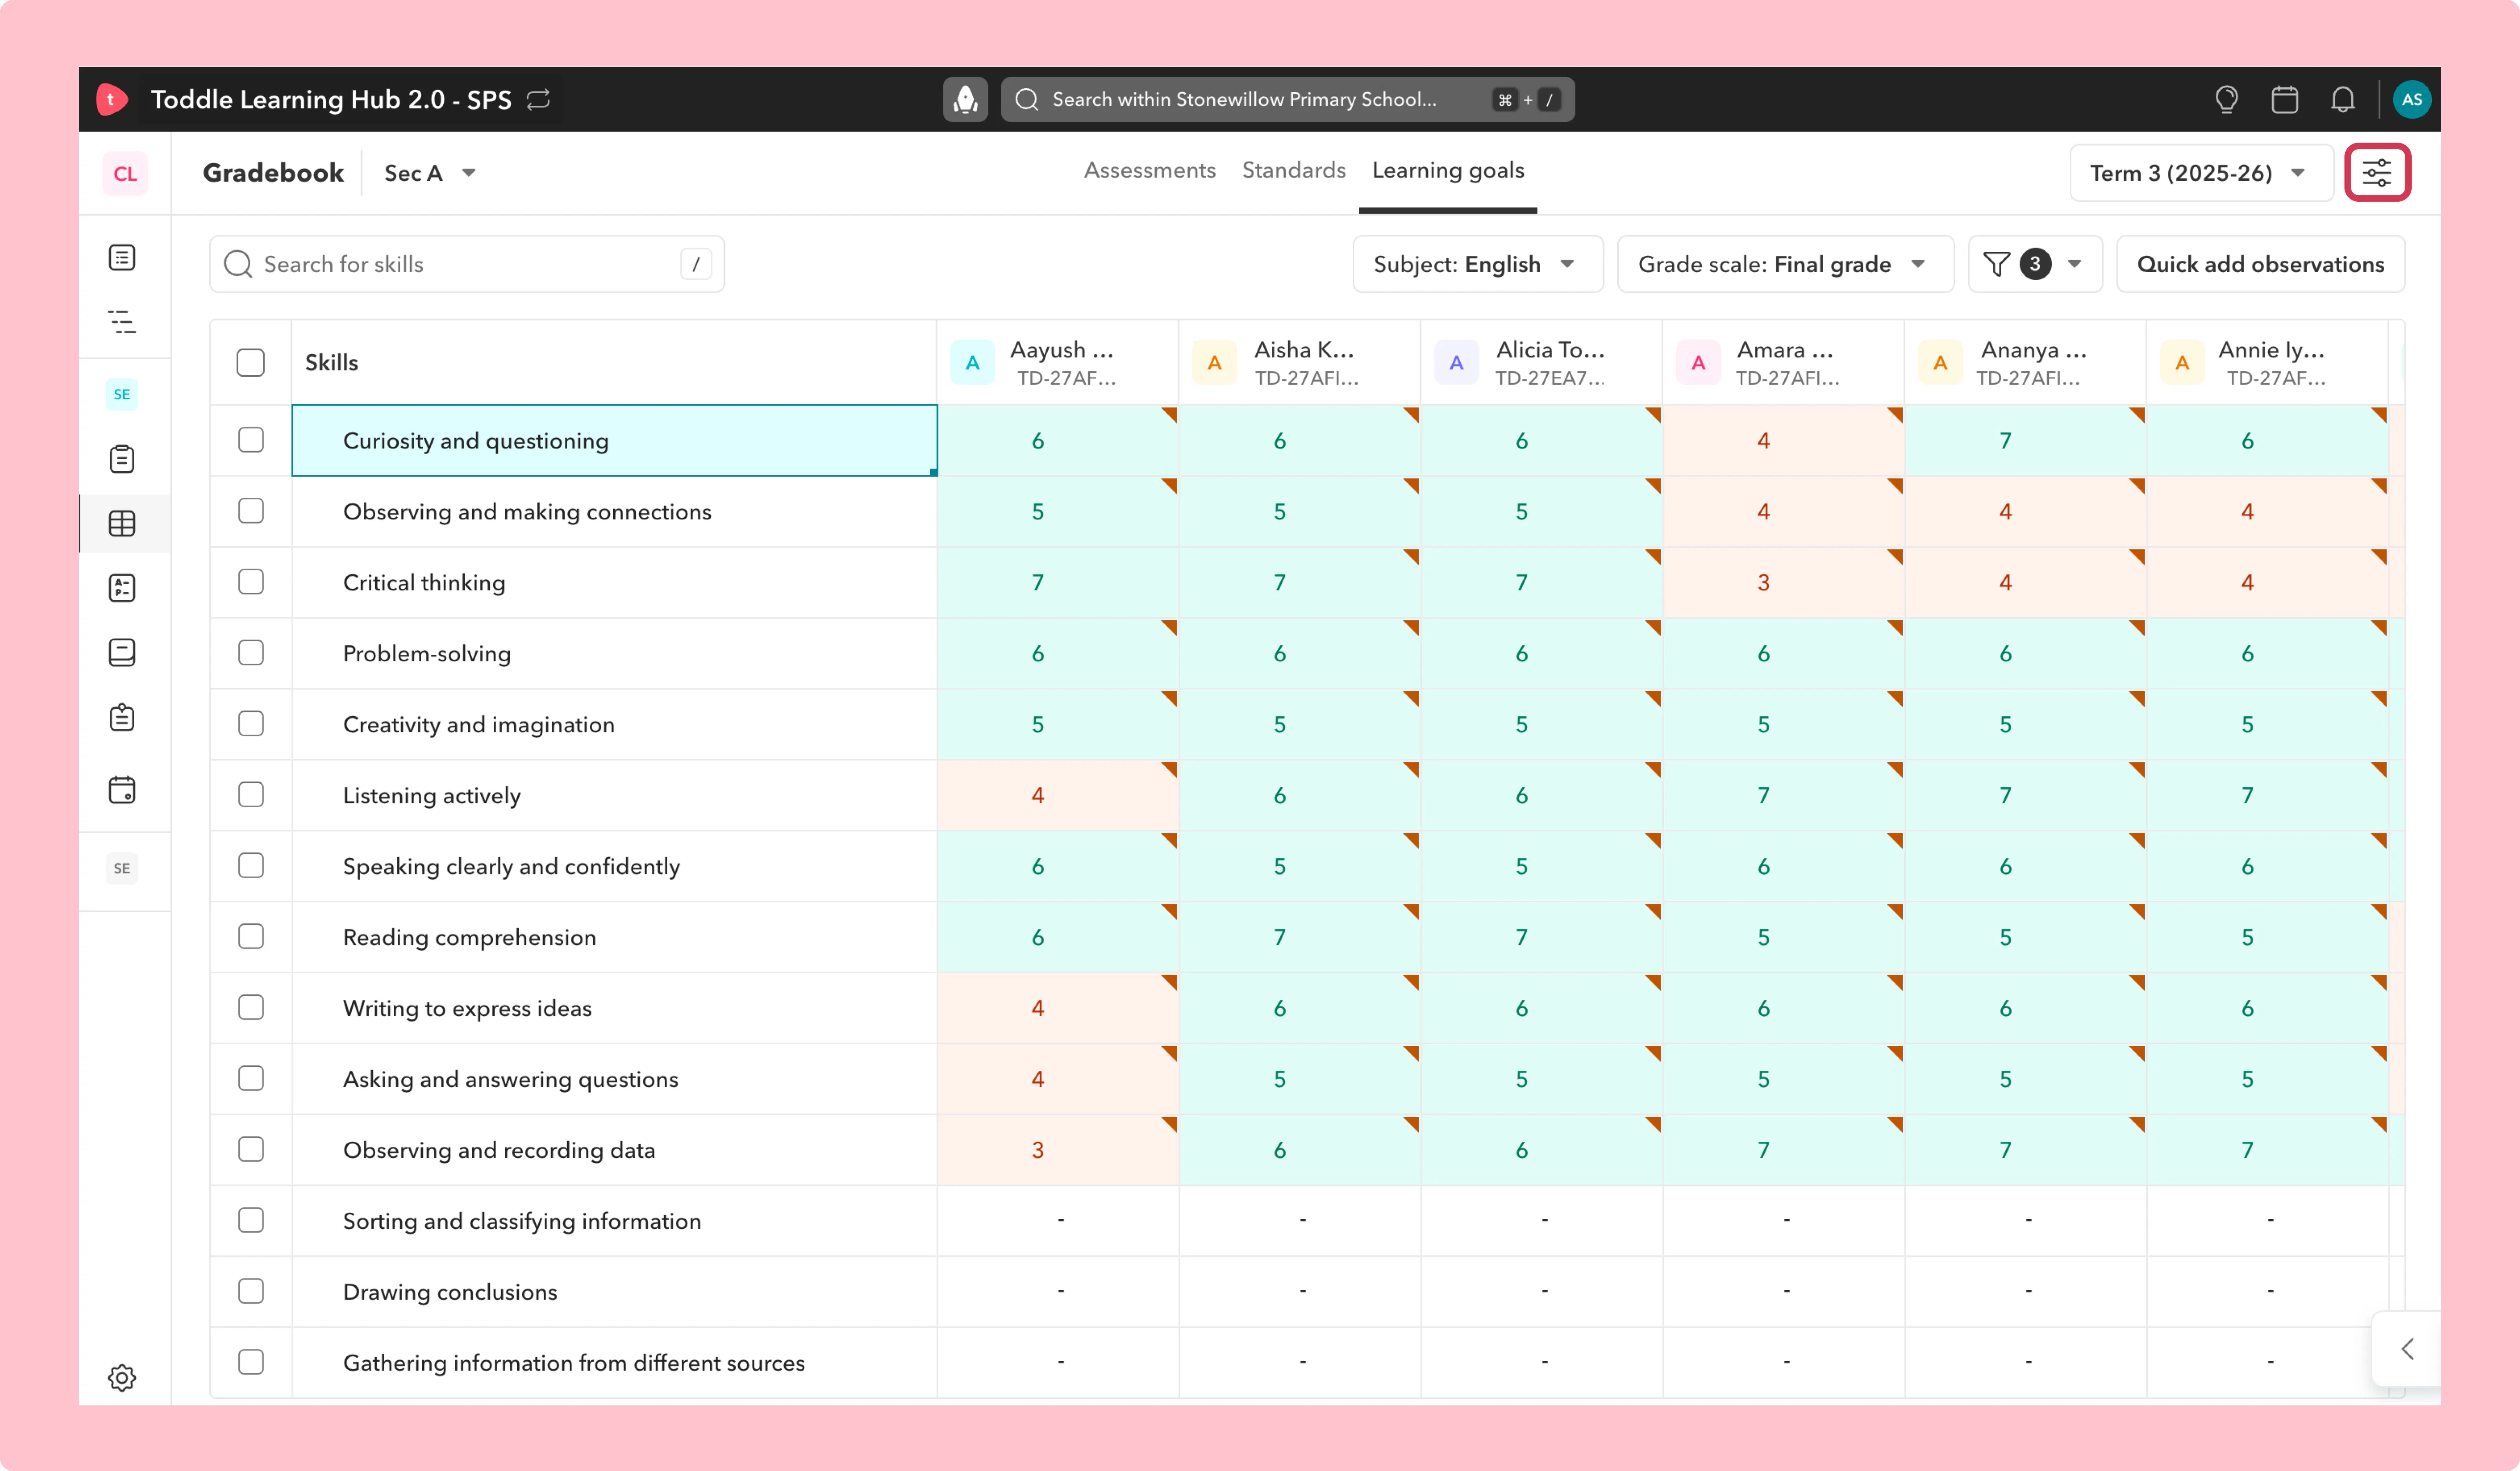Open the clipboard icon above the sidebar calendar
Image resolution: width=2520 pixels, height=1471 pixels.
click(122, 717)
